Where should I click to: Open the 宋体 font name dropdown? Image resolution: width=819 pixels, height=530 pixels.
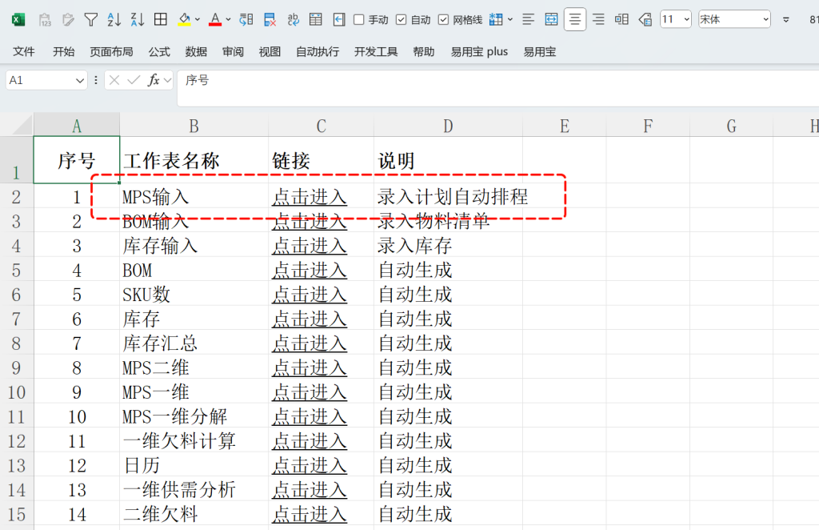pyautogui.click(x=765, y=20)
